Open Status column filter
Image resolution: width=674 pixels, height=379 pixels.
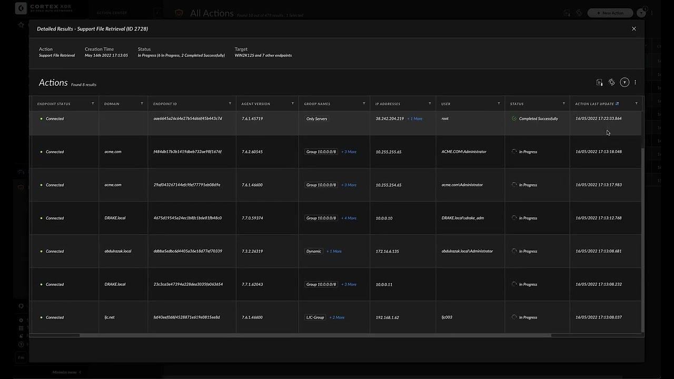[564, 104]
